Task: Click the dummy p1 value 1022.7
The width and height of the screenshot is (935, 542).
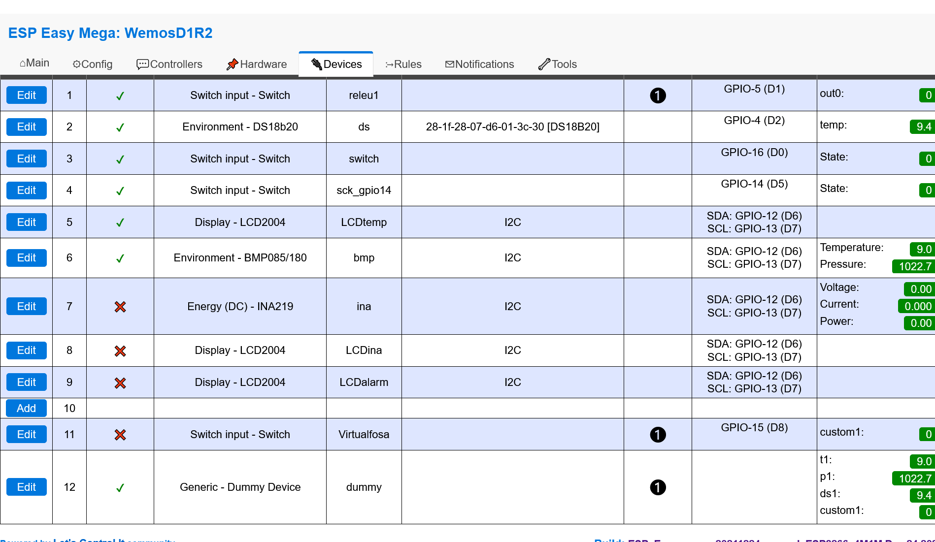Action: click(914, 478)
